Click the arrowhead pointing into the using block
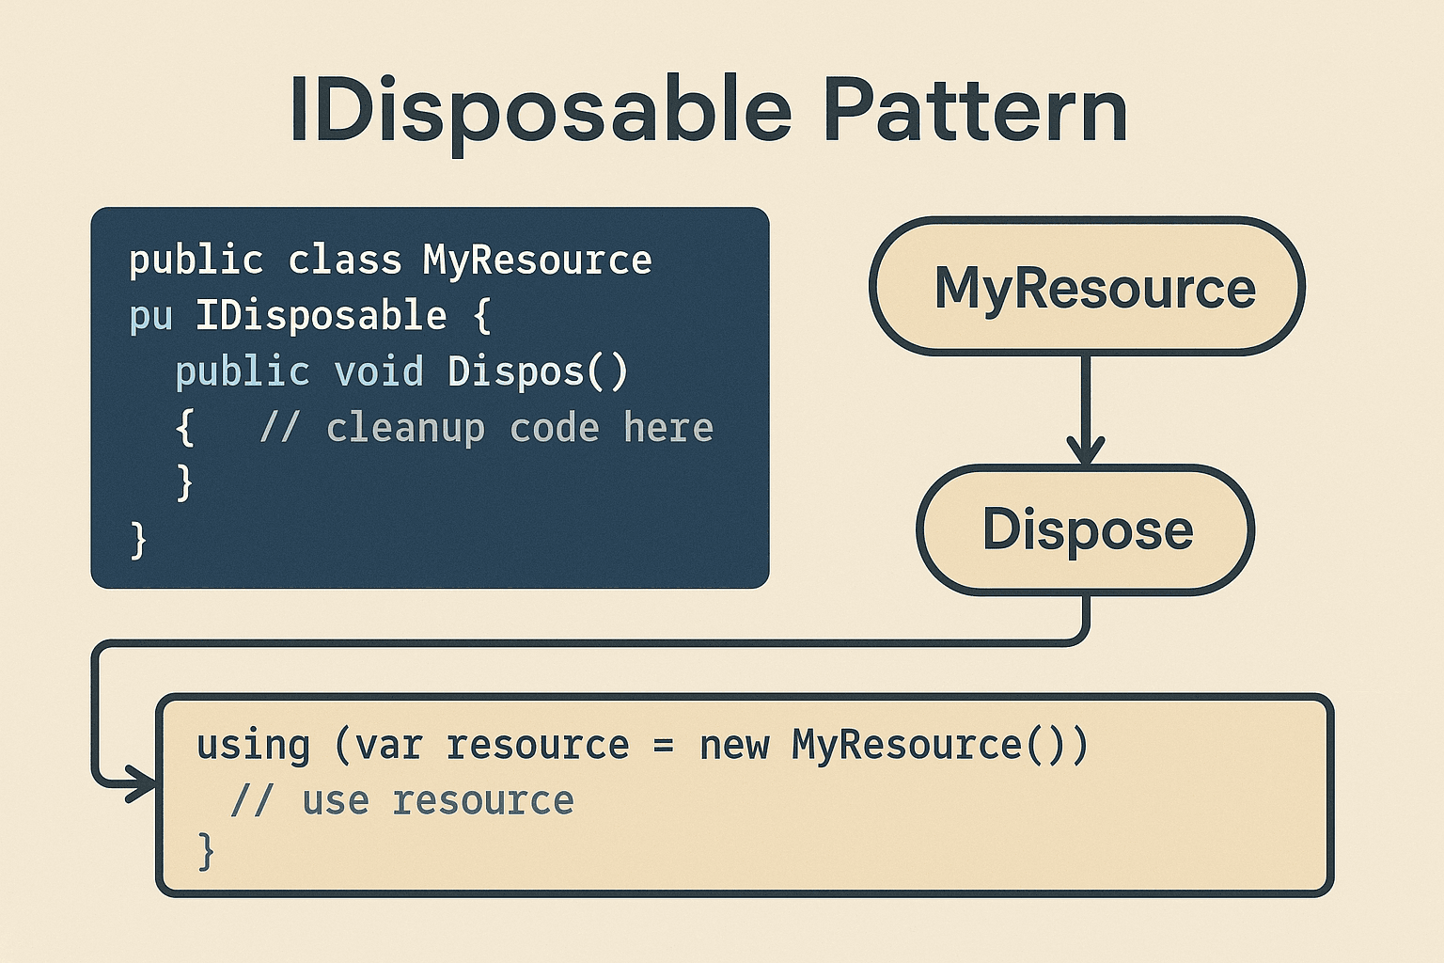Screen dimensions: 1444x963 (x=141, y=783)
